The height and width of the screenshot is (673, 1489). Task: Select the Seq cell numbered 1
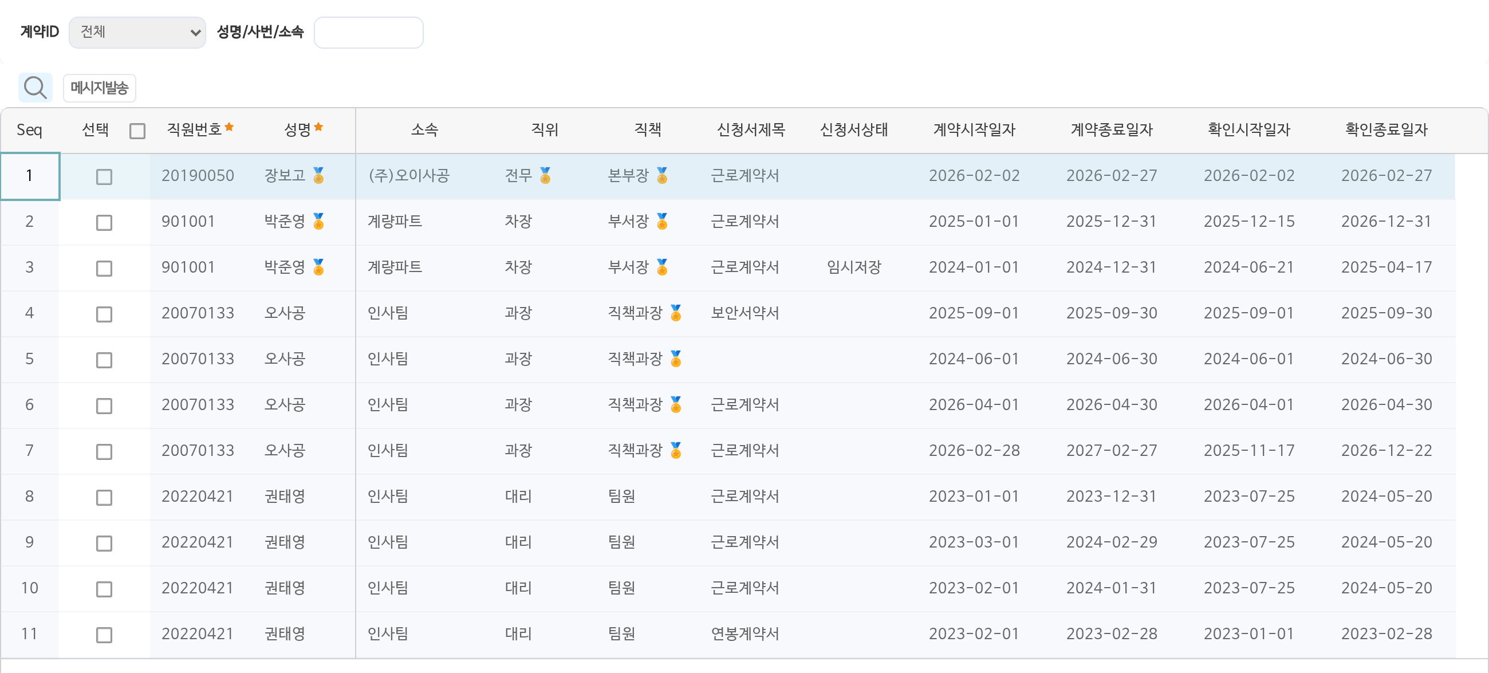pos(29,176)
